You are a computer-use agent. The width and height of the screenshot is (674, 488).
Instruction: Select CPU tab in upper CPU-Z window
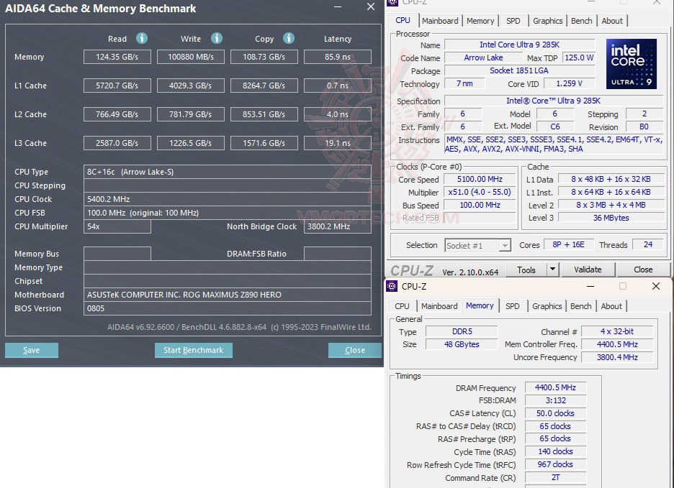(403, 20)
